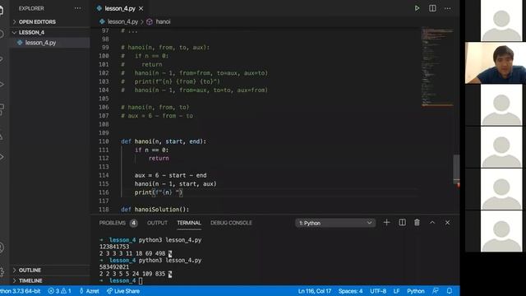Image resolution: width=526 pixels, height=296 pixels.
Task: Create a new terminal with plus icon
Action: [x=386, y=223]
